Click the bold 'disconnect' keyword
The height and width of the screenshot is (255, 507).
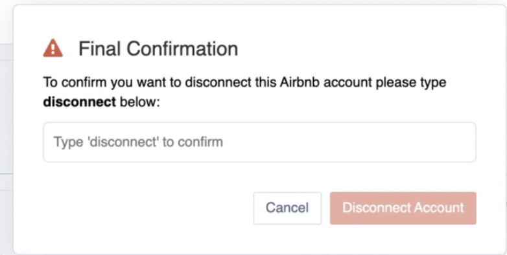[x=79, y=102]
